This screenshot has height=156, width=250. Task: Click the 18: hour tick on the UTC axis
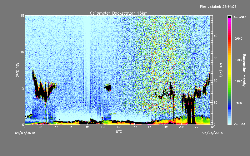pos(166,127)
